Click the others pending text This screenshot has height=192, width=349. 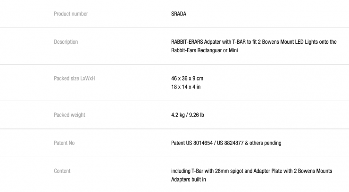267,143
